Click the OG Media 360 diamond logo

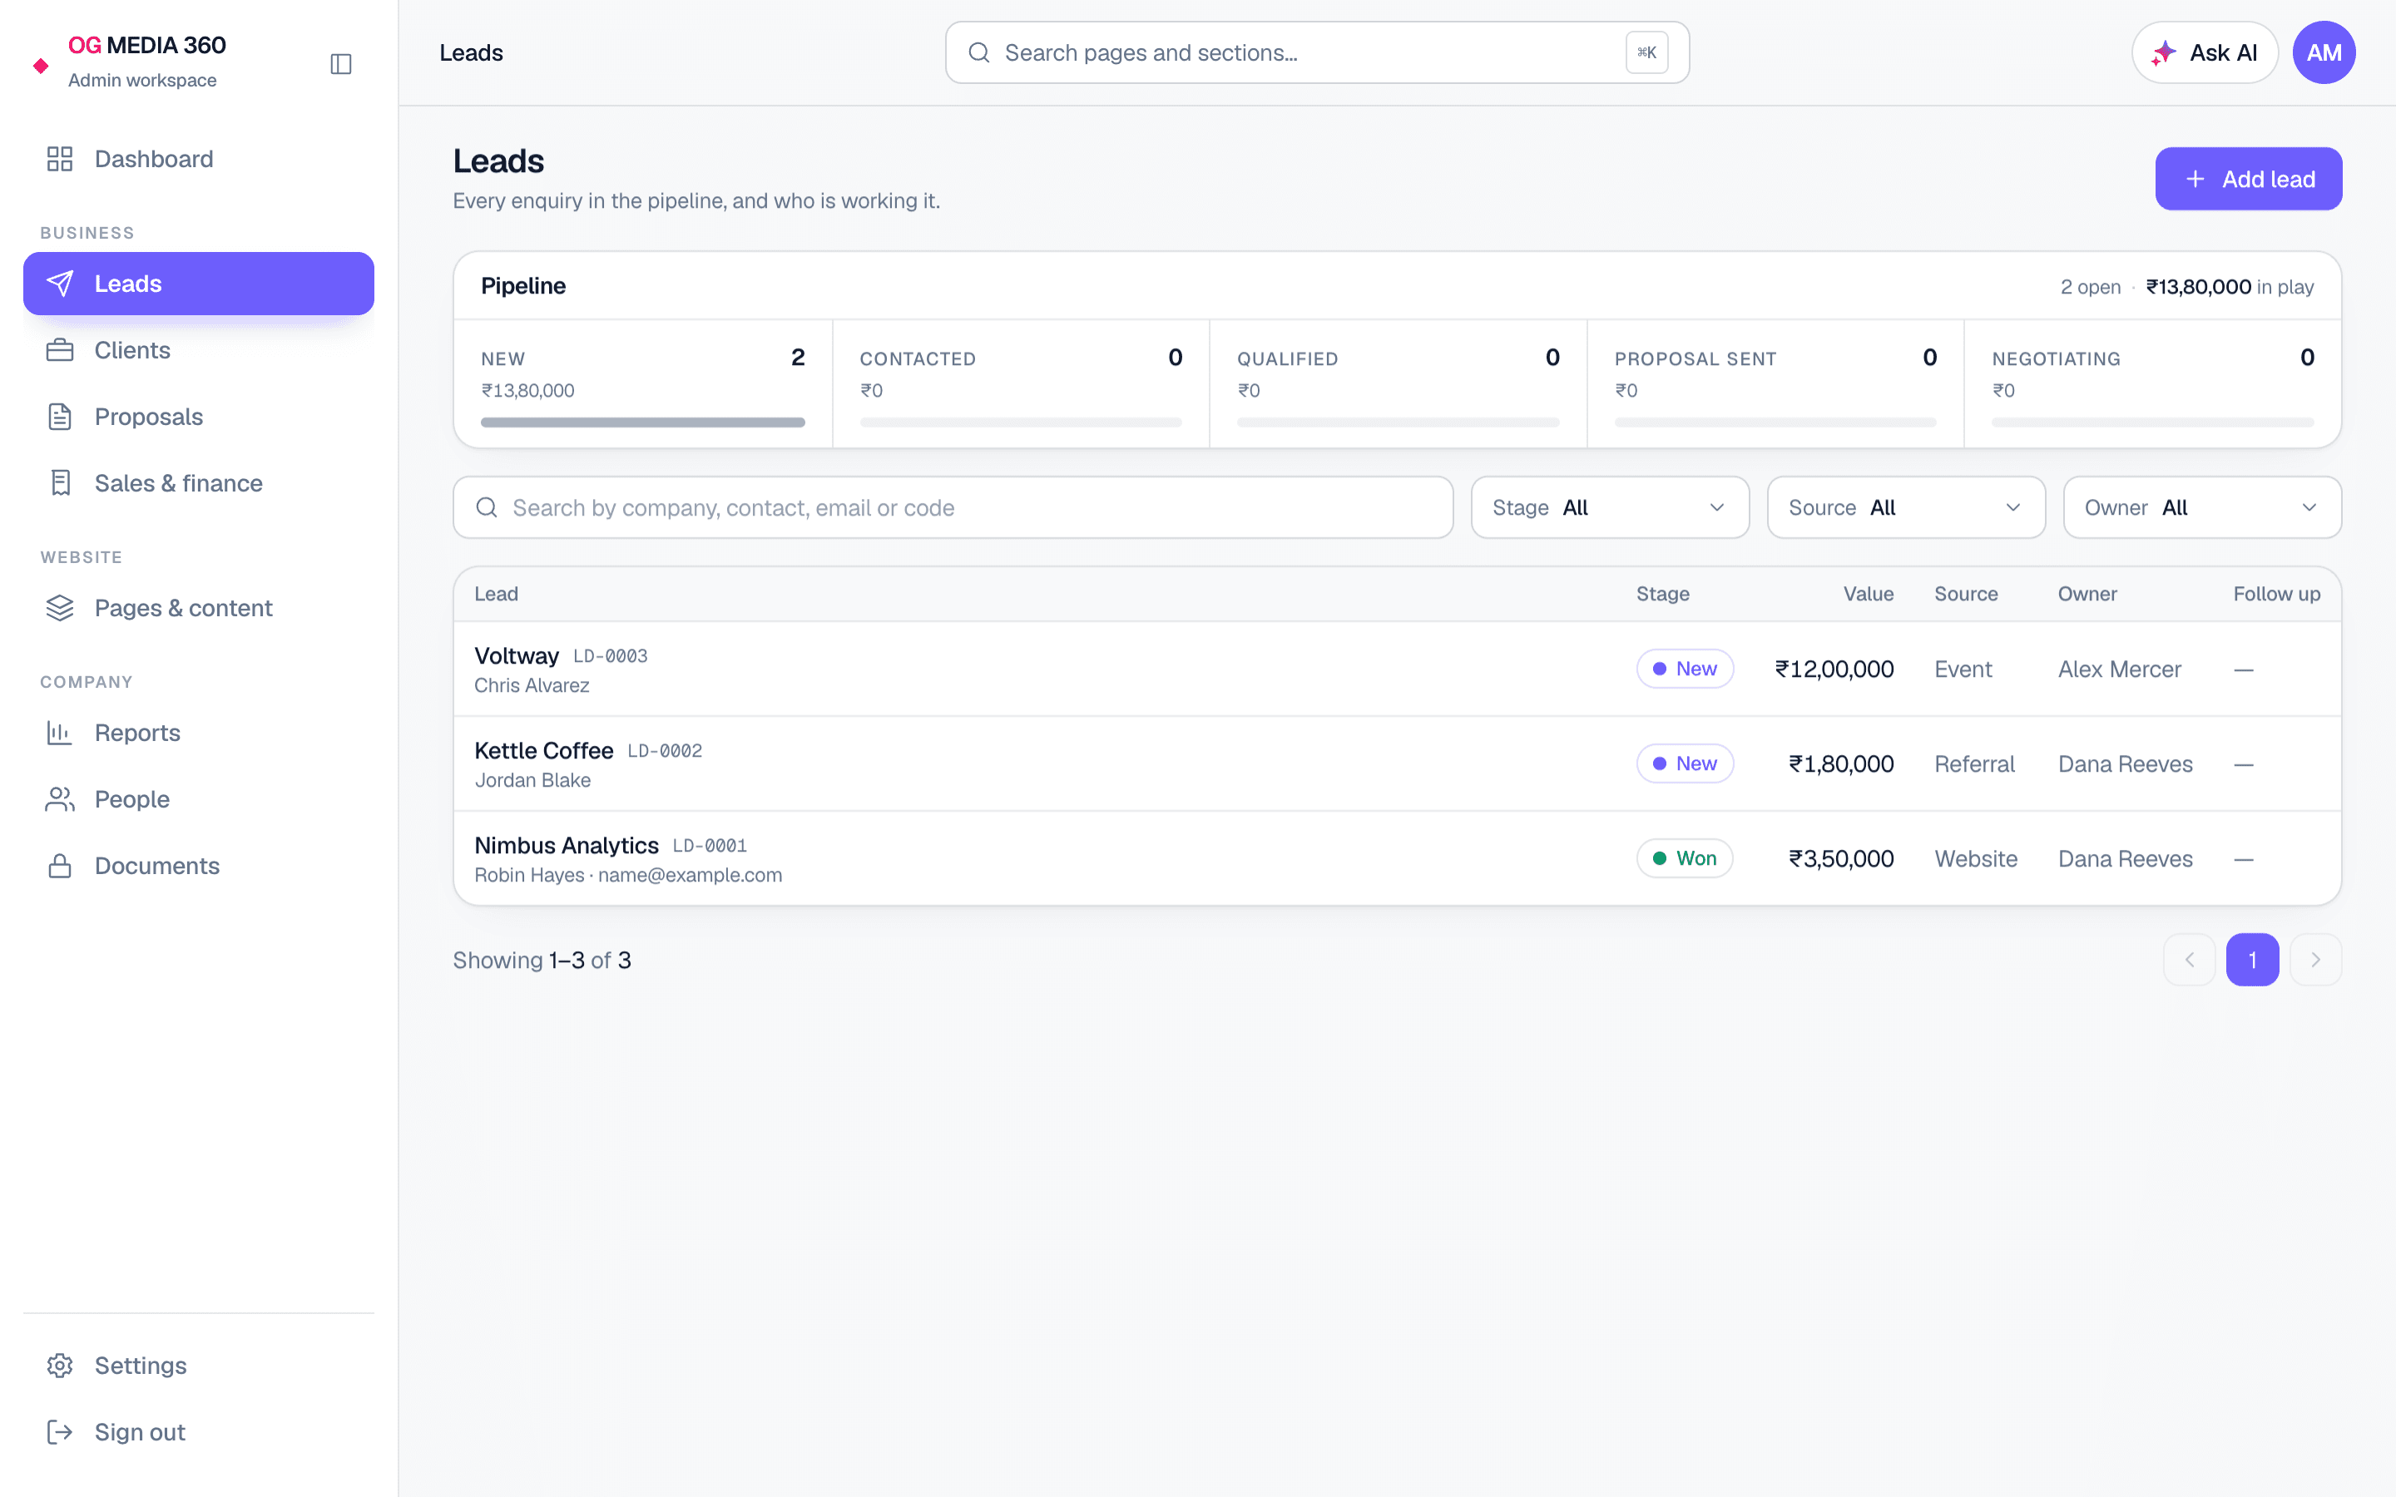(41, 66)
